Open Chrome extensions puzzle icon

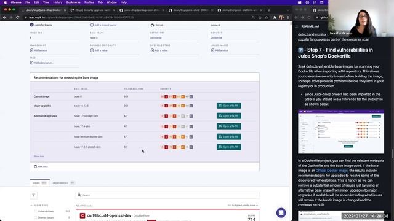coord(275,18)
